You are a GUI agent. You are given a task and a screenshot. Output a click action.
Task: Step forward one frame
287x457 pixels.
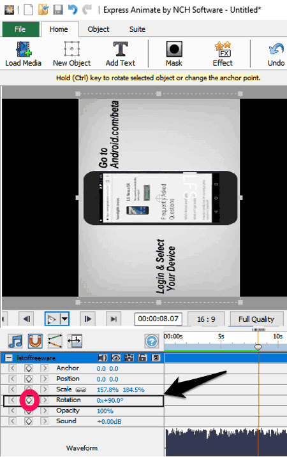point(88,319)
